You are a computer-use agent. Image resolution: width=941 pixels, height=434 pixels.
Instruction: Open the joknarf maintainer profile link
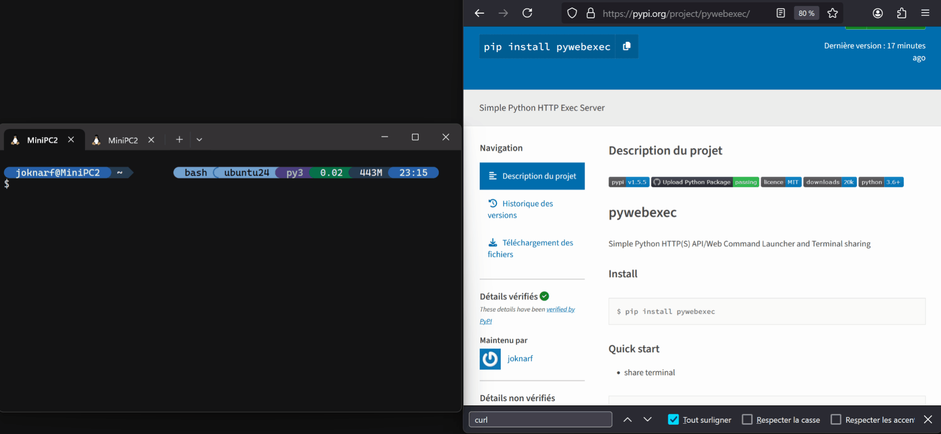(x=520, y=358)
